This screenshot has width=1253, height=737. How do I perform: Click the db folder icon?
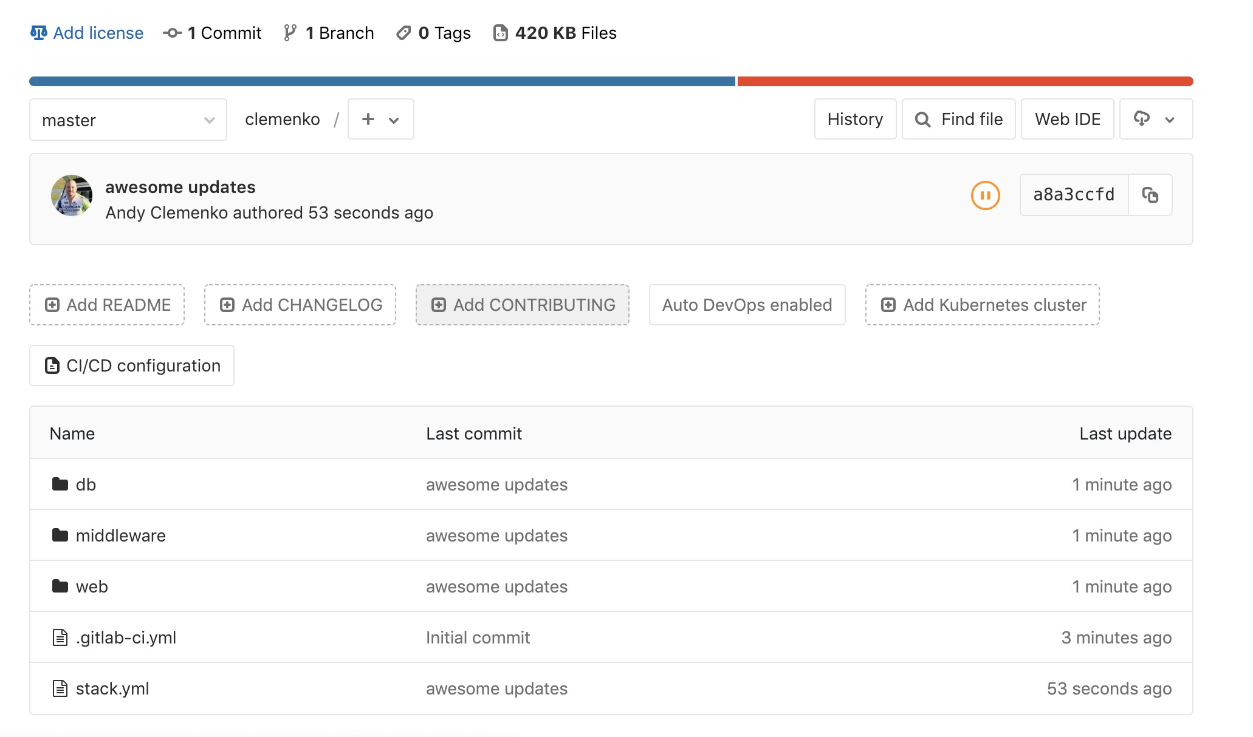[x=60, y=484]
